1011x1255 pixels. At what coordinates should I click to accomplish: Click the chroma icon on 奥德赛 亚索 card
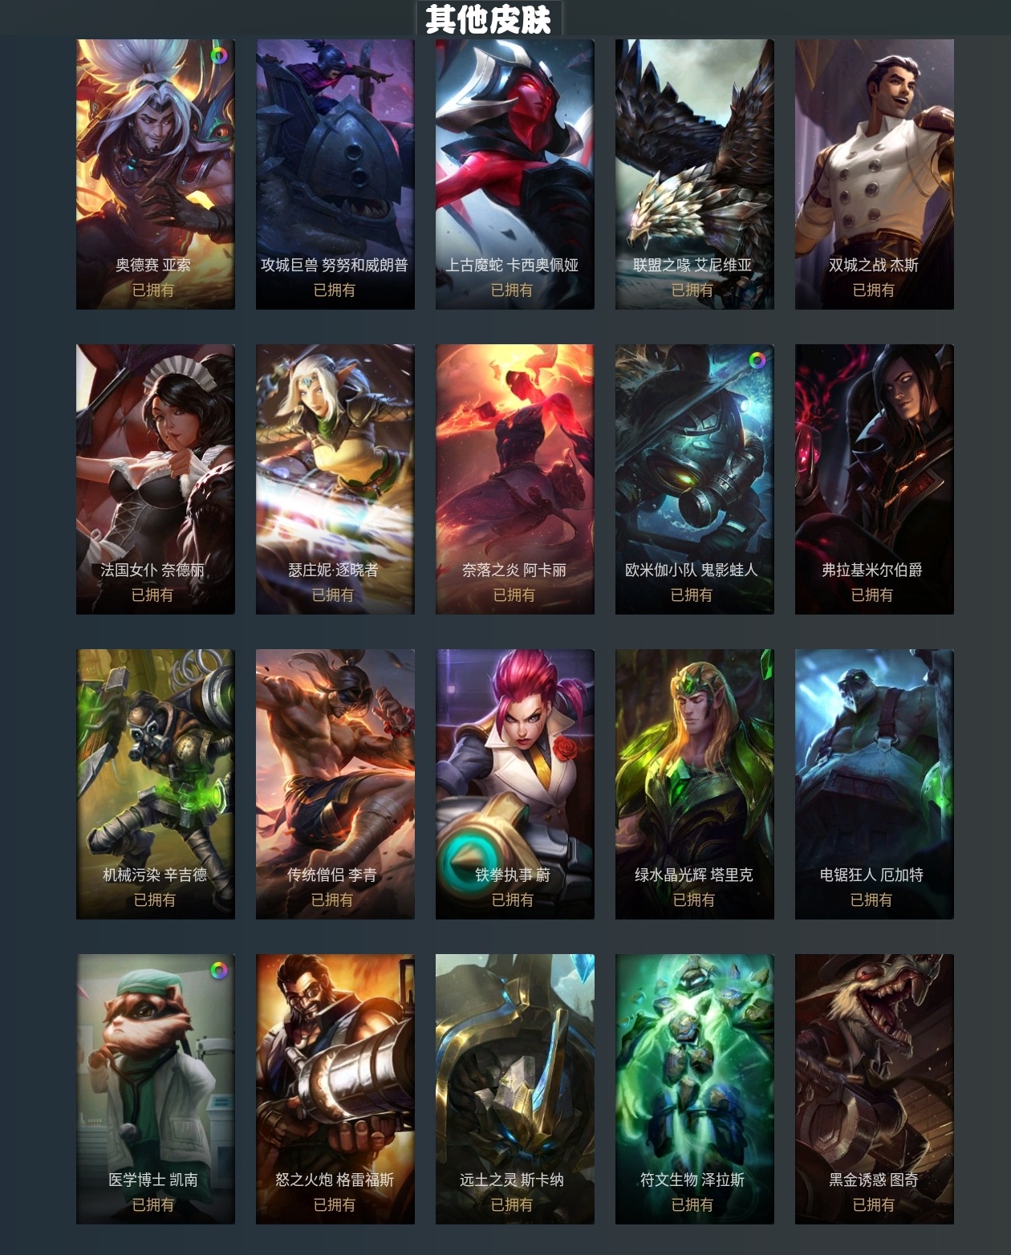pos(218,55)
